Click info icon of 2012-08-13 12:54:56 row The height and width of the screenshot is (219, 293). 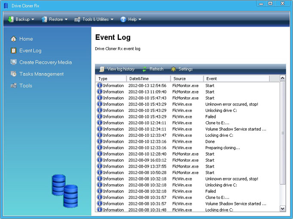(x=100, y=85)
